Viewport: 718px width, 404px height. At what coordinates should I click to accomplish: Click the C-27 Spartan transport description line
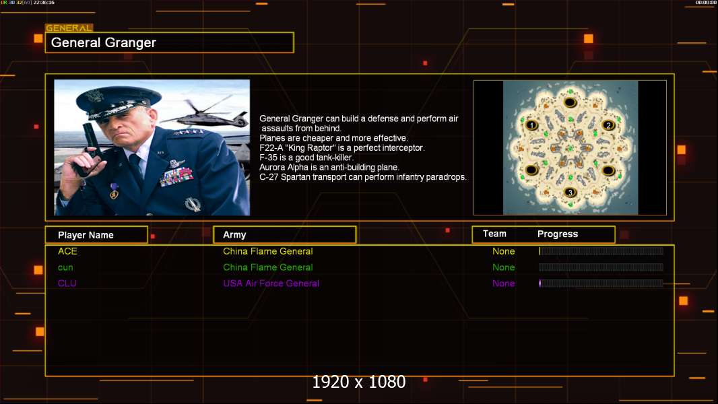[x=362, y=177]
